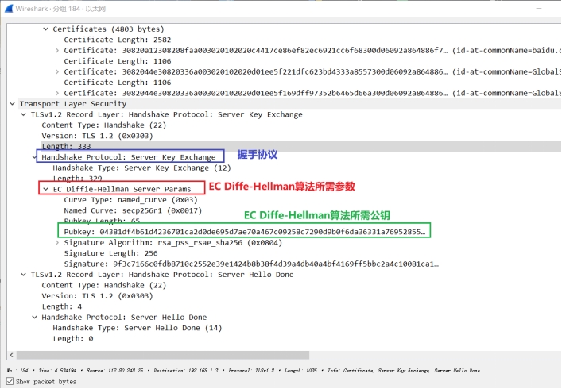Select Handshake Type: Server Key Exchange (12)
Screen dimensions: 562x389
tap(141, 168)
